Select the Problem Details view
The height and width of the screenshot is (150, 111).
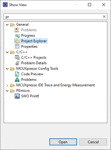coord(34,63)
